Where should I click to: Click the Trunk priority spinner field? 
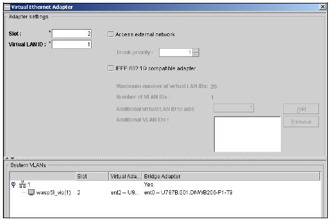click(x=176, y=52)
